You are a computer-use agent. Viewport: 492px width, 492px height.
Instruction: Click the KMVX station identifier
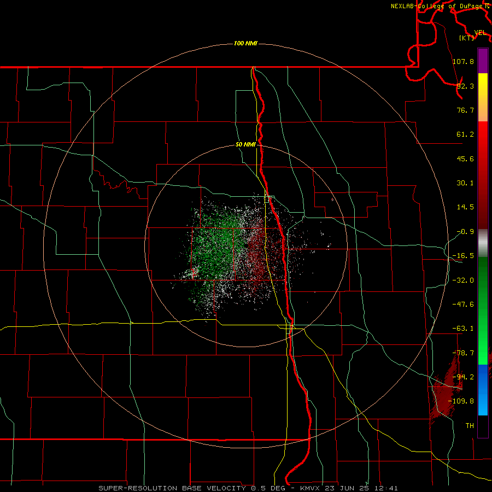point(311,488)
